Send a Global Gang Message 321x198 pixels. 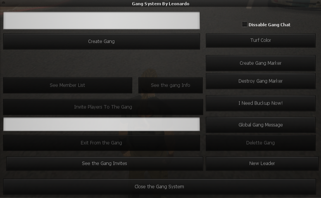pyautogui.click(x=261, y=125)
